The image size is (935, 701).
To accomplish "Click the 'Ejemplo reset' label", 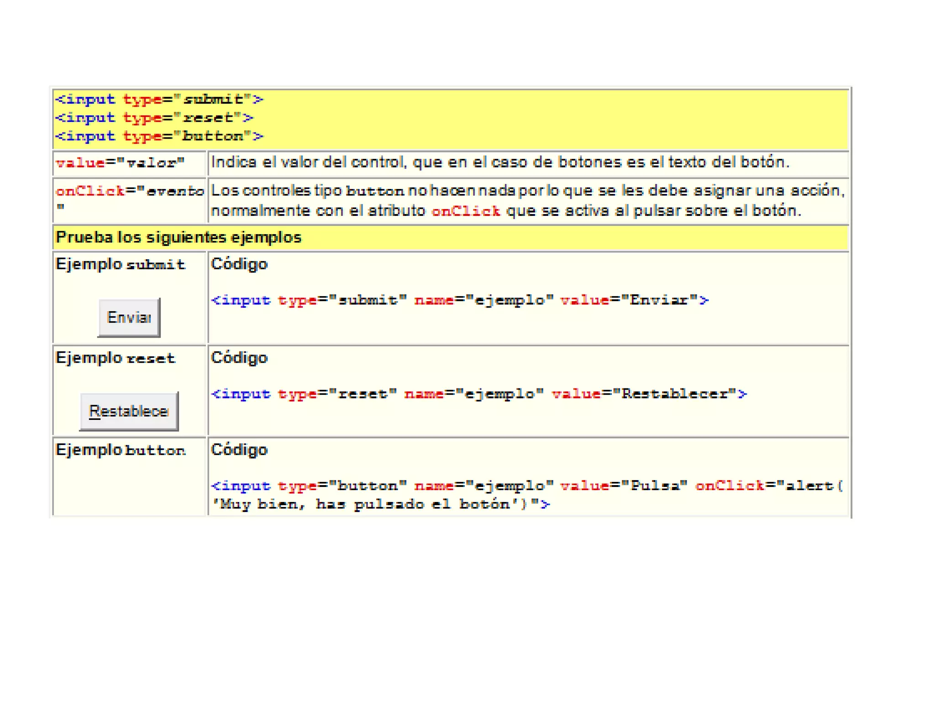I will [115, 358].
